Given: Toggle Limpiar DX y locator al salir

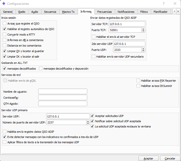Looking at the screenshot, I should tap(5, 57).
